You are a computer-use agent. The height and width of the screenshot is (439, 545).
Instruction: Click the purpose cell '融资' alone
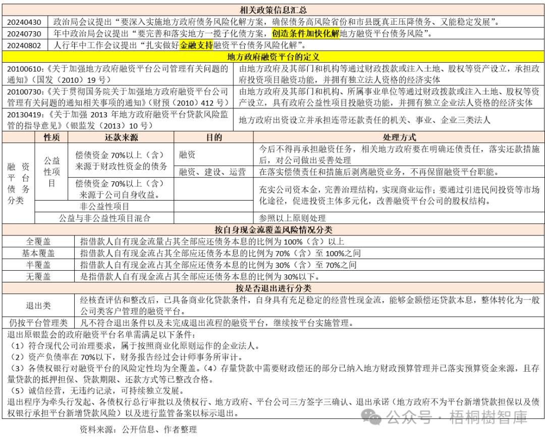coord(187,155)
